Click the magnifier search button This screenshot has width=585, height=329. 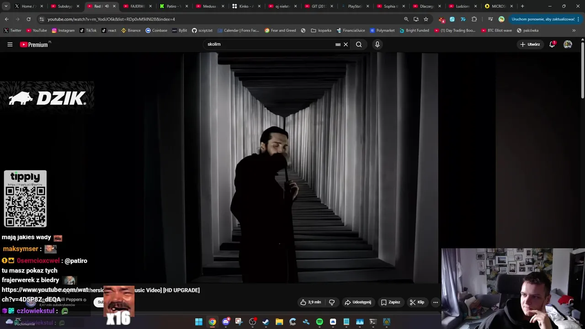click(359, 44)
